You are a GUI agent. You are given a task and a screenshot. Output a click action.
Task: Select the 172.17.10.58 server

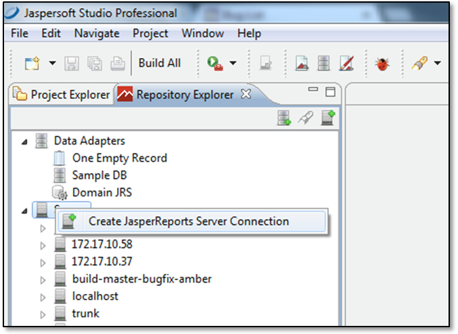coord(102,244)
